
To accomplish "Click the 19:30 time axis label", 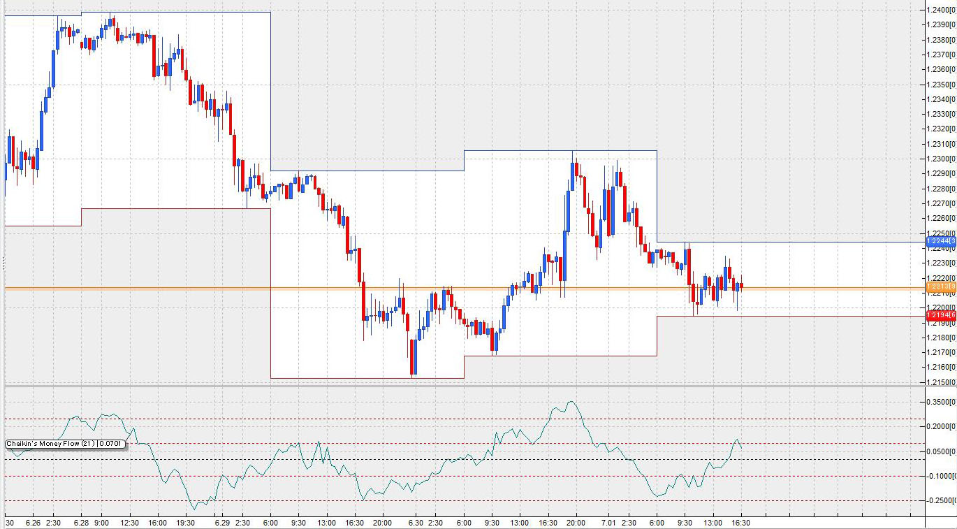I will point(185,523).
